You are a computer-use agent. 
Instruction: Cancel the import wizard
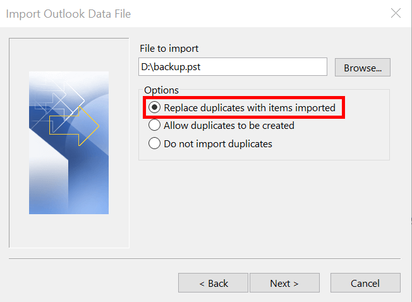tap(365, 283)
